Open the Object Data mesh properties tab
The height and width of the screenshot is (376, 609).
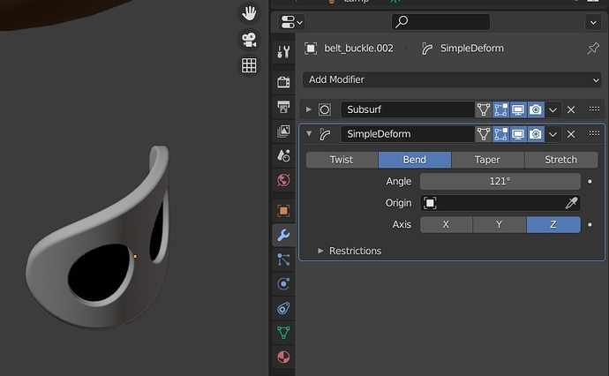point(283,333)
